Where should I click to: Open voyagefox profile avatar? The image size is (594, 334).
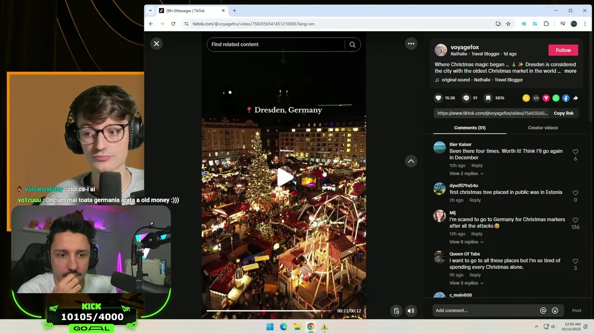click(441, 50)
